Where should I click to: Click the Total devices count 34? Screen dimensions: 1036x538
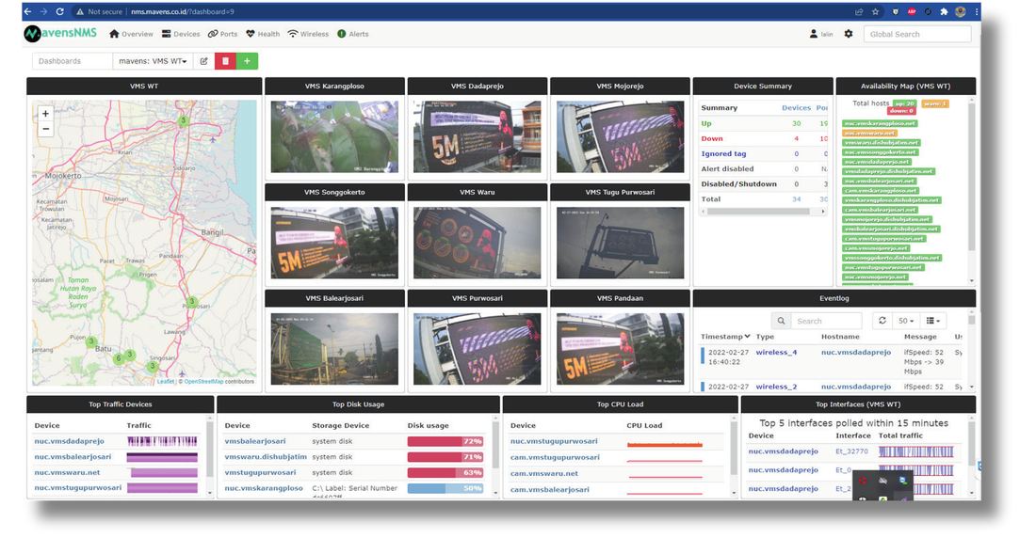point(796,199)
